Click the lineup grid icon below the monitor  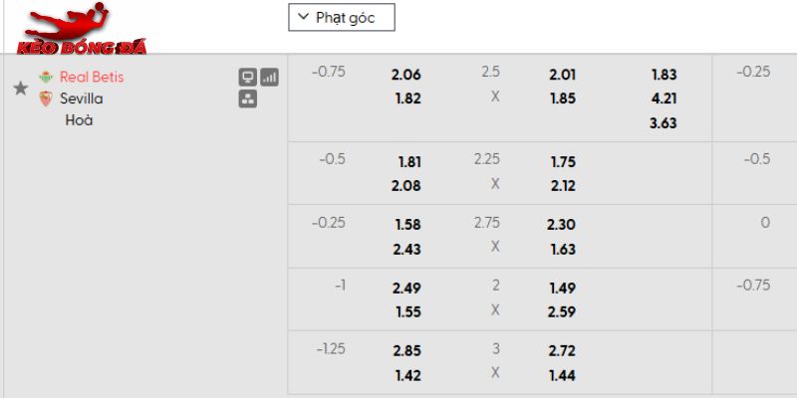point(248,99)
